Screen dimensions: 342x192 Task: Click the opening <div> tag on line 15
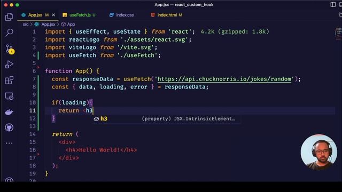(x=67, y=142)
